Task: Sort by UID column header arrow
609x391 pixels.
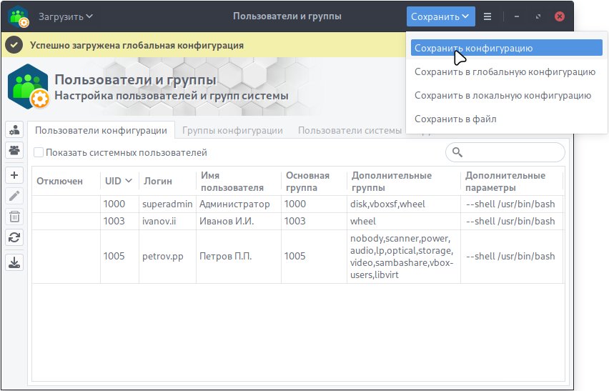Action: [129, 181]
